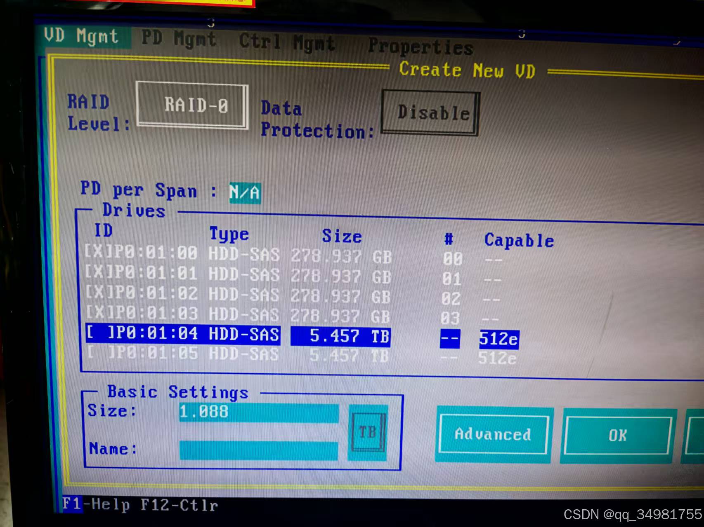Select the Properties tab
Viewport: 704px width, 527px height.
tap(421, 47)
